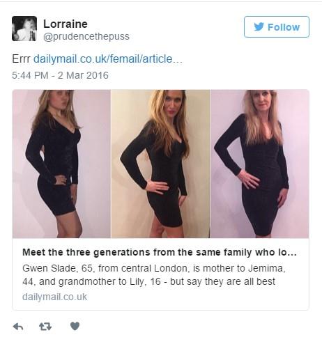
Task: Click the Gwen Slade article description text
Action: click(154, 275)
